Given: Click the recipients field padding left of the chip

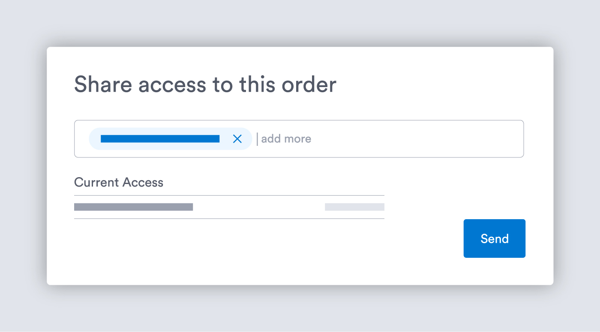Looking at the screenshot, I should click(x=81, y=139).
